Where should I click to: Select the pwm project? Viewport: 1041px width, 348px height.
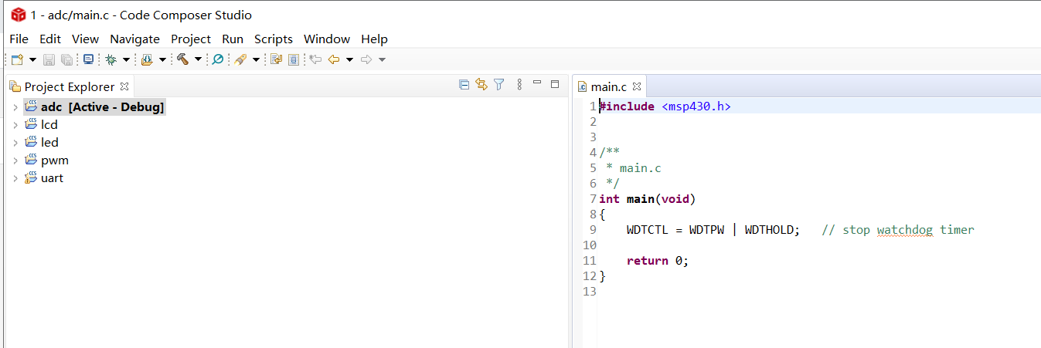point(55,160)
